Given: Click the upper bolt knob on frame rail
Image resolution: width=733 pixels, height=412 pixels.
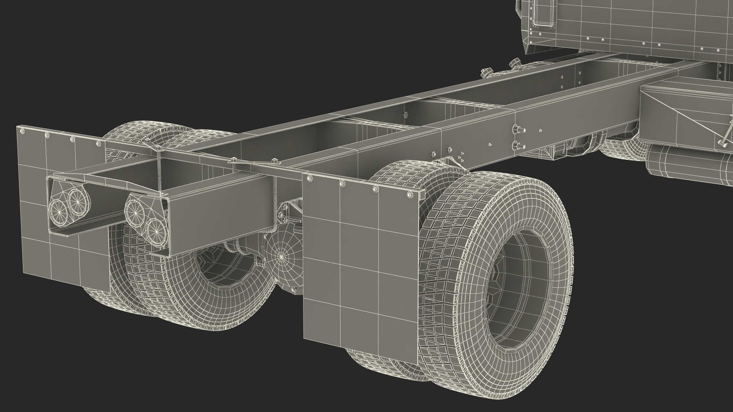Looking at the screenshot, I should point(518,129).
